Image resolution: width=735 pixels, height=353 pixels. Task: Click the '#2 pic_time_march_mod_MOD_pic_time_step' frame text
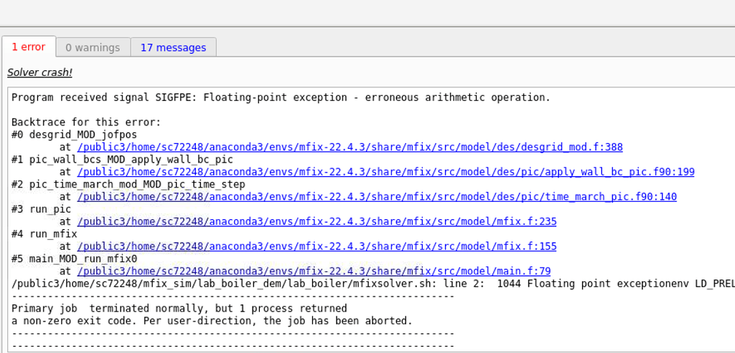click(128, 185)
